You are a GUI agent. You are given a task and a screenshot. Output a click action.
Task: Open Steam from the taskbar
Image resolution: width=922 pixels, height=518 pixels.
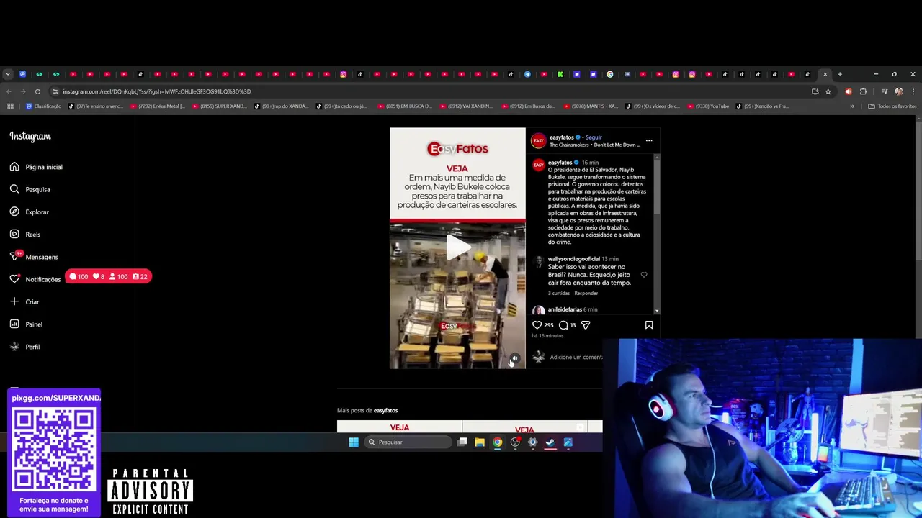pos(550,442)
